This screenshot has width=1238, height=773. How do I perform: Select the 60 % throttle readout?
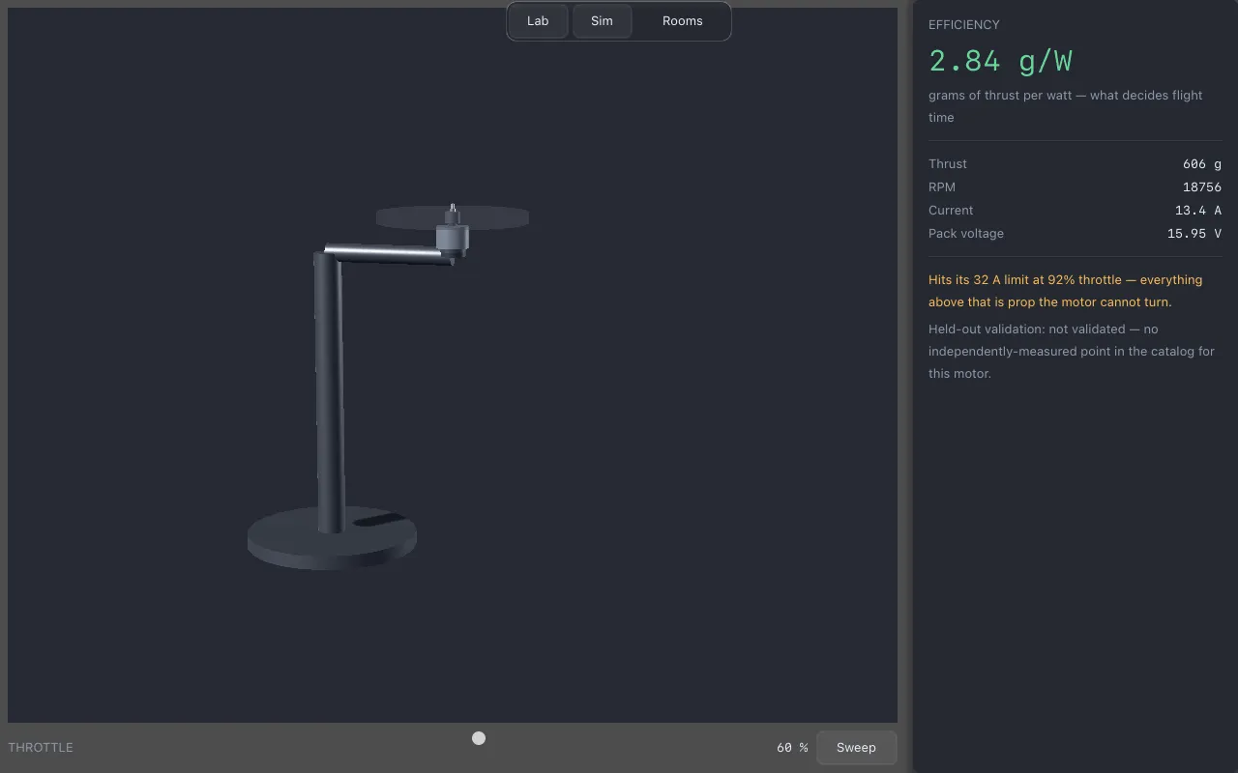point(792,748)
